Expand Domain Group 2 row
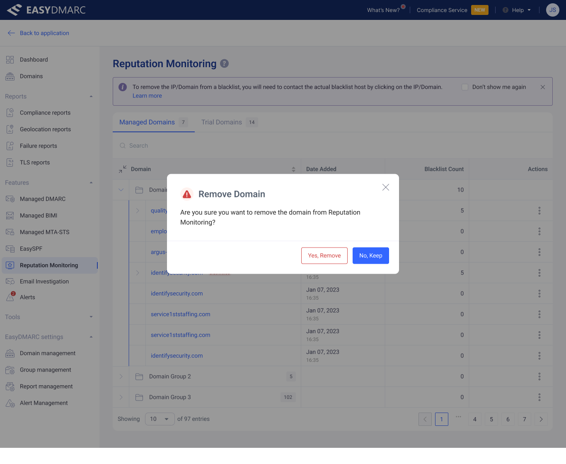The height and width of the screenshot is (464, 566). coord(121,377)
